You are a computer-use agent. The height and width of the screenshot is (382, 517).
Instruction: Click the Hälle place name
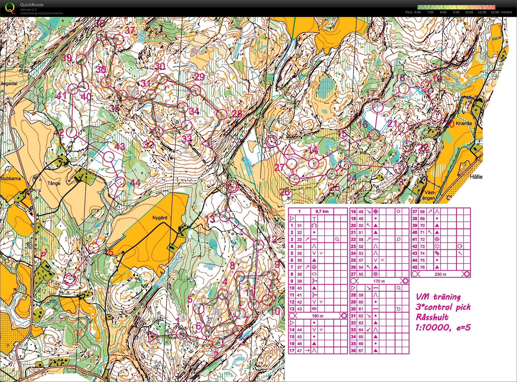(476, 177)
